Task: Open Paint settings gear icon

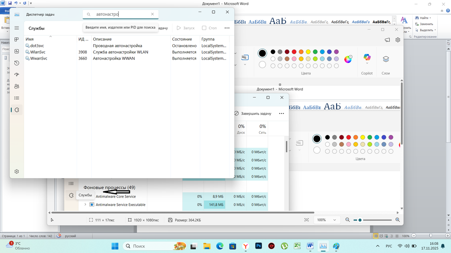Action: coord(398,40)
